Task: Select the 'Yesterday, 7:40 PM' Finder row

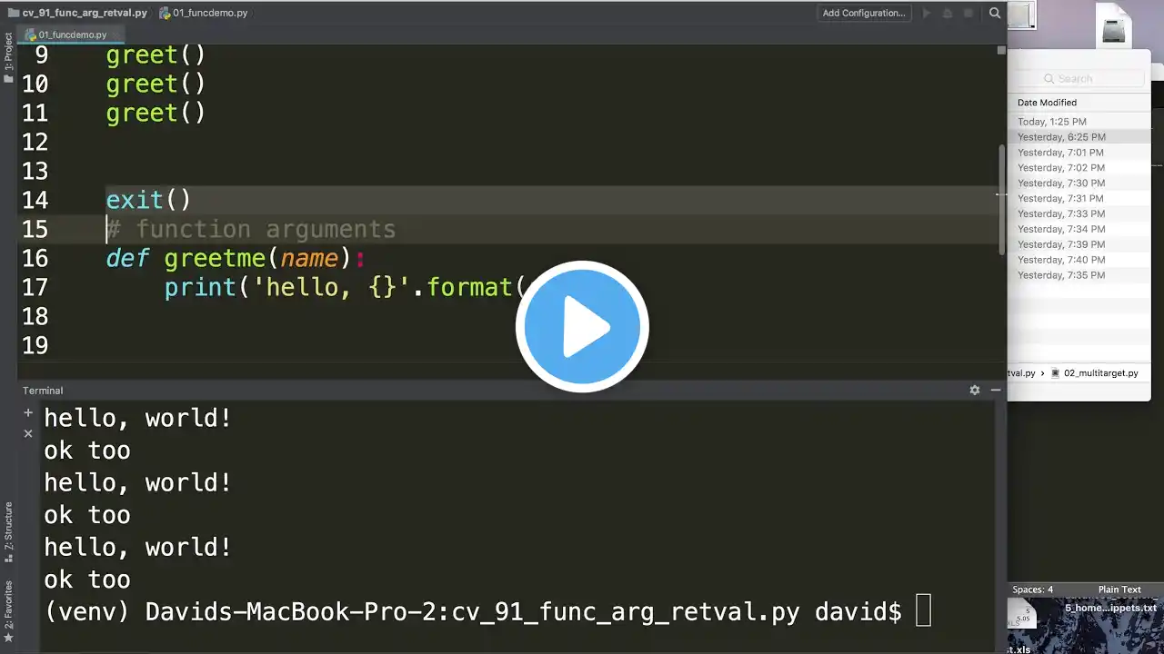Action: (x=1080, y=260)
